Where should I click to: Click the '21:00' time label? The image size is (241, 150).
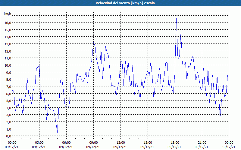(202, 143)
